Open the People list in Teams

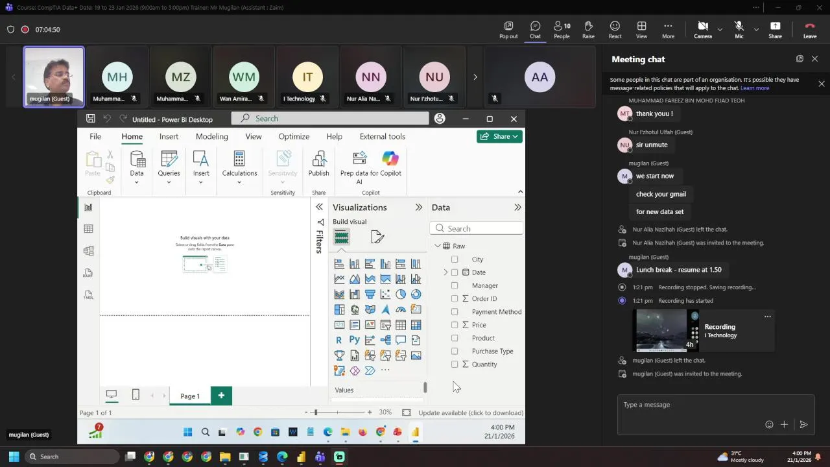click(562, 30)
